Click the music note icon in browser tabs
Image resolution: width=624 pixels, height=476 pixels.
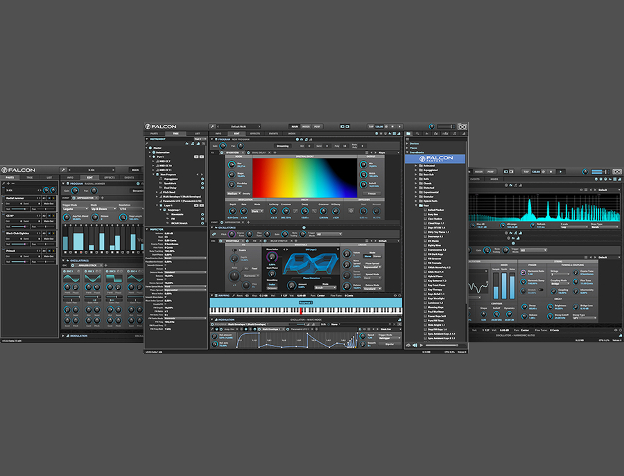coord(455,134)
